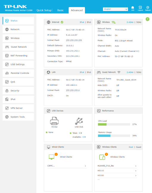Click the Wireless panel header icon
The height and width of the screenshot is (193, 152).
[x=99, y=22]
